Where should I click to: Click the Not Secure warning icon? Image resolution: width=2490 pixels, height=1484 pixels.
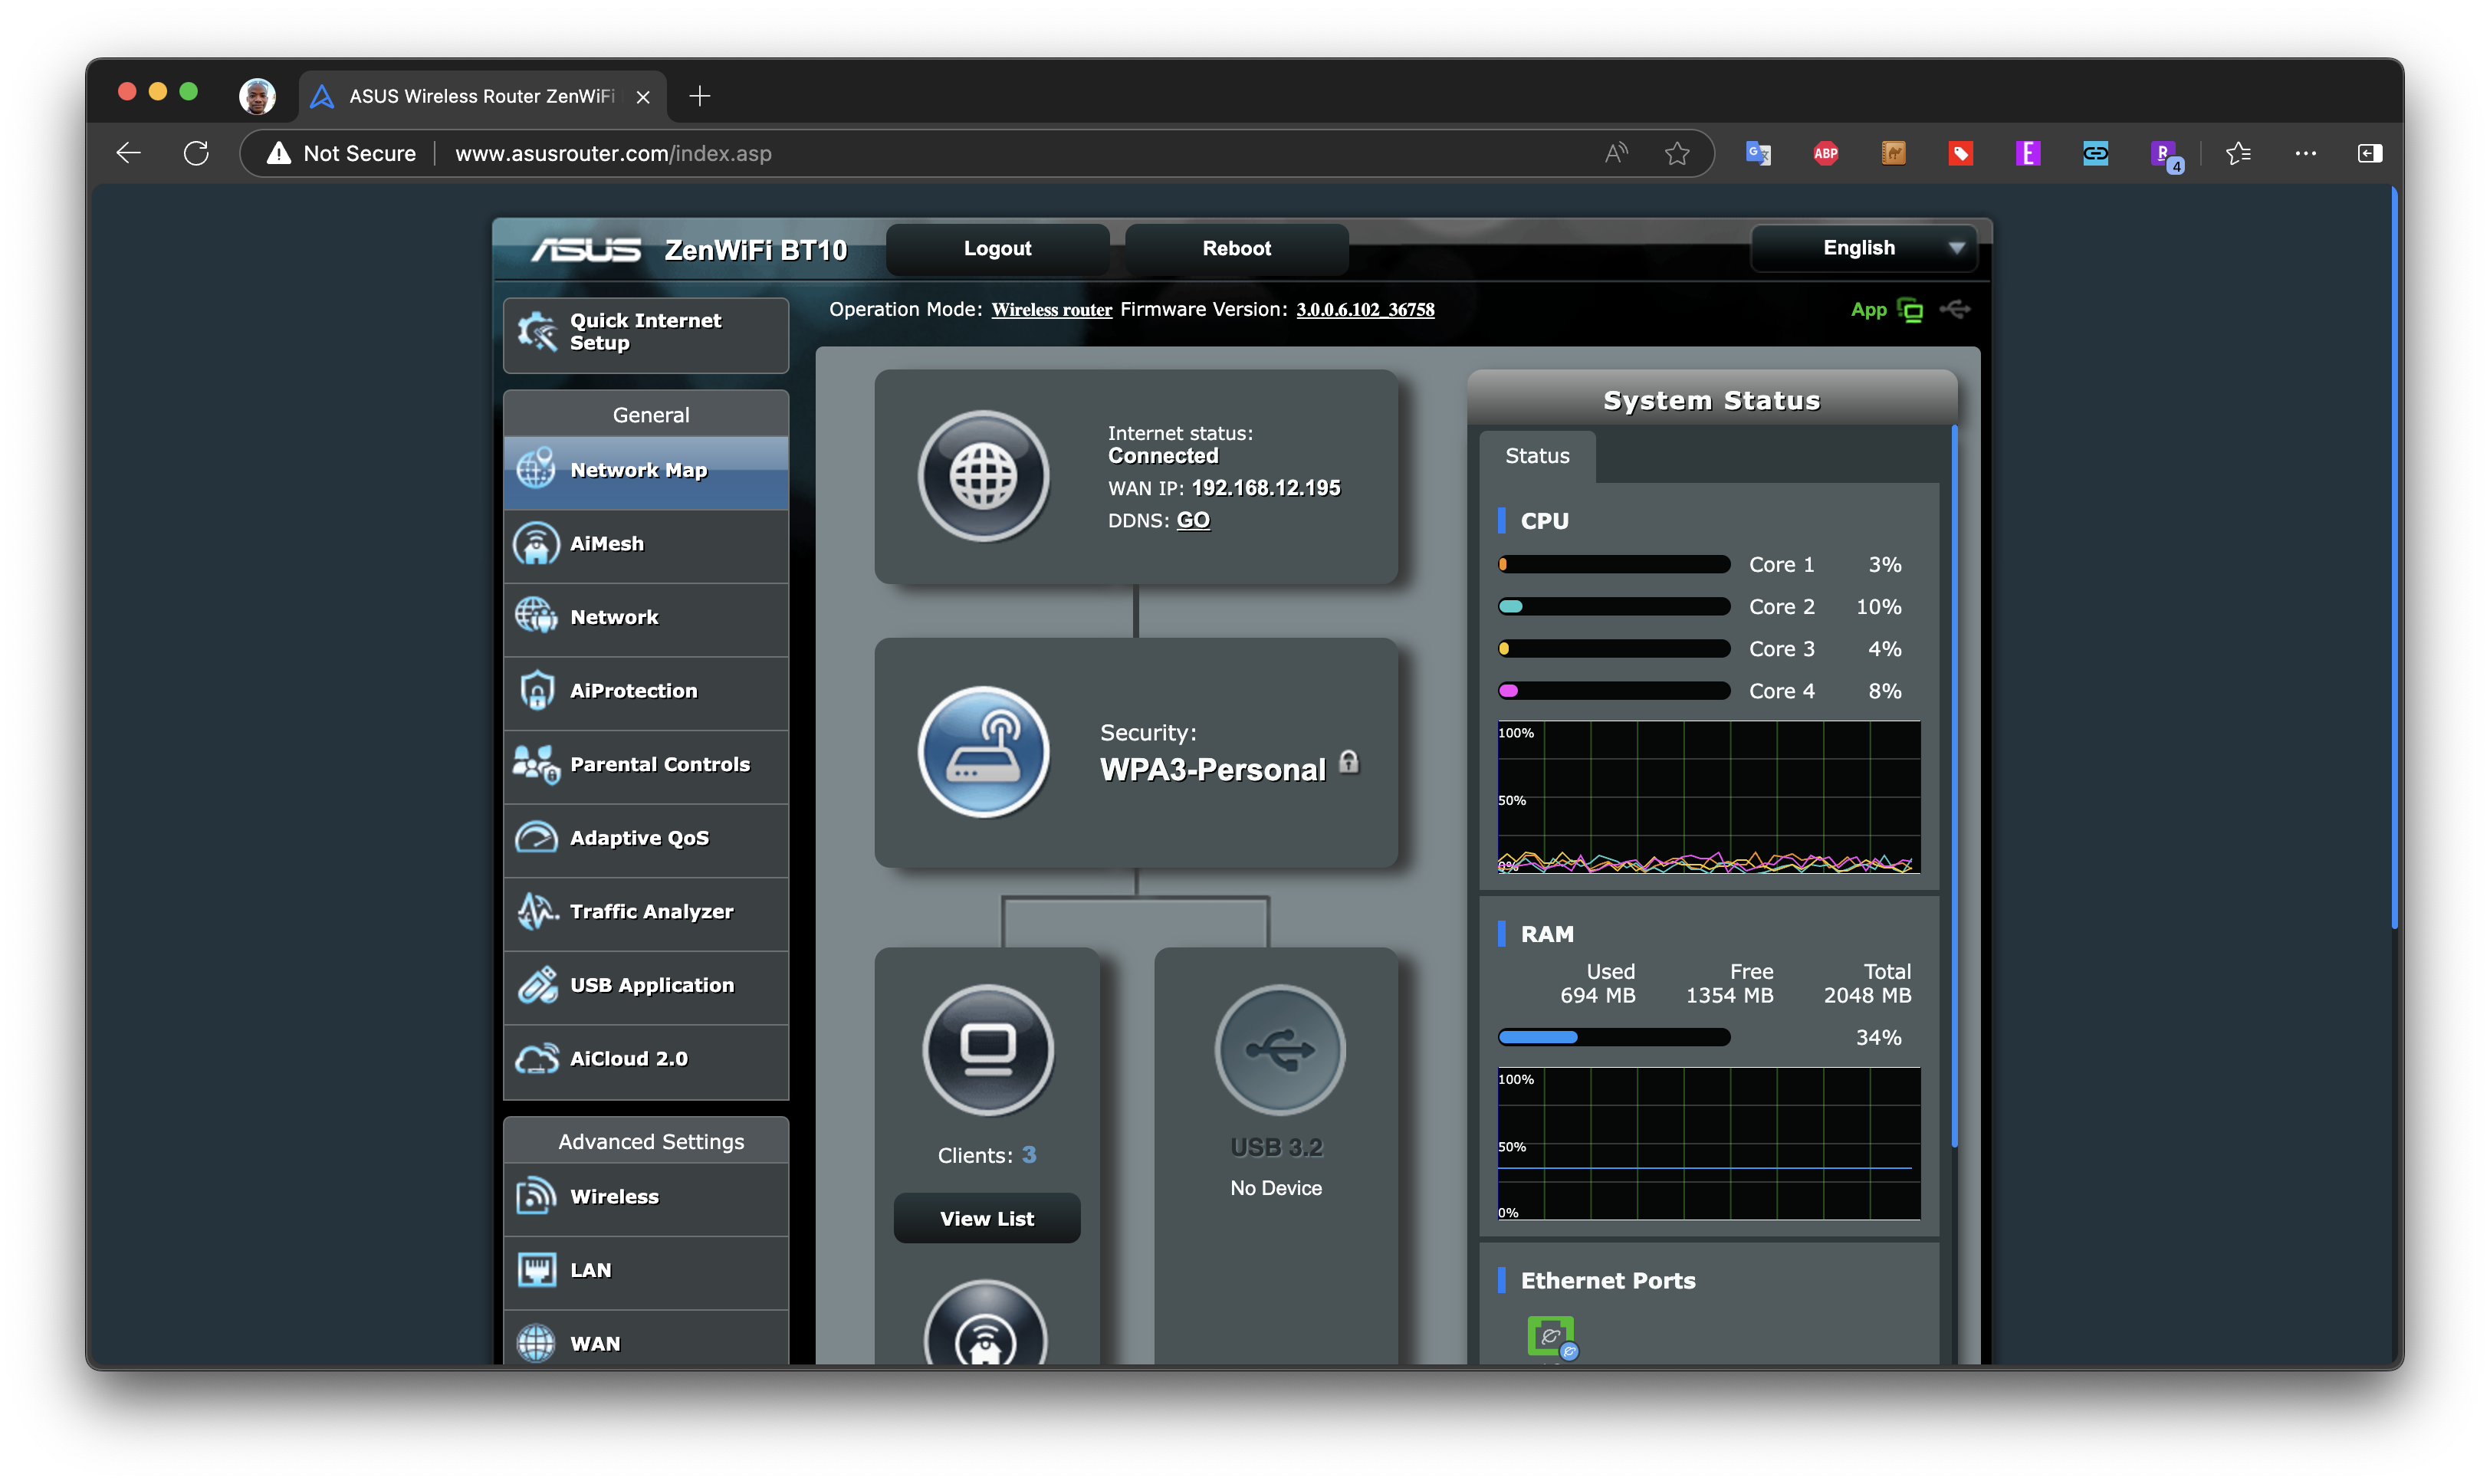point(279,153)
